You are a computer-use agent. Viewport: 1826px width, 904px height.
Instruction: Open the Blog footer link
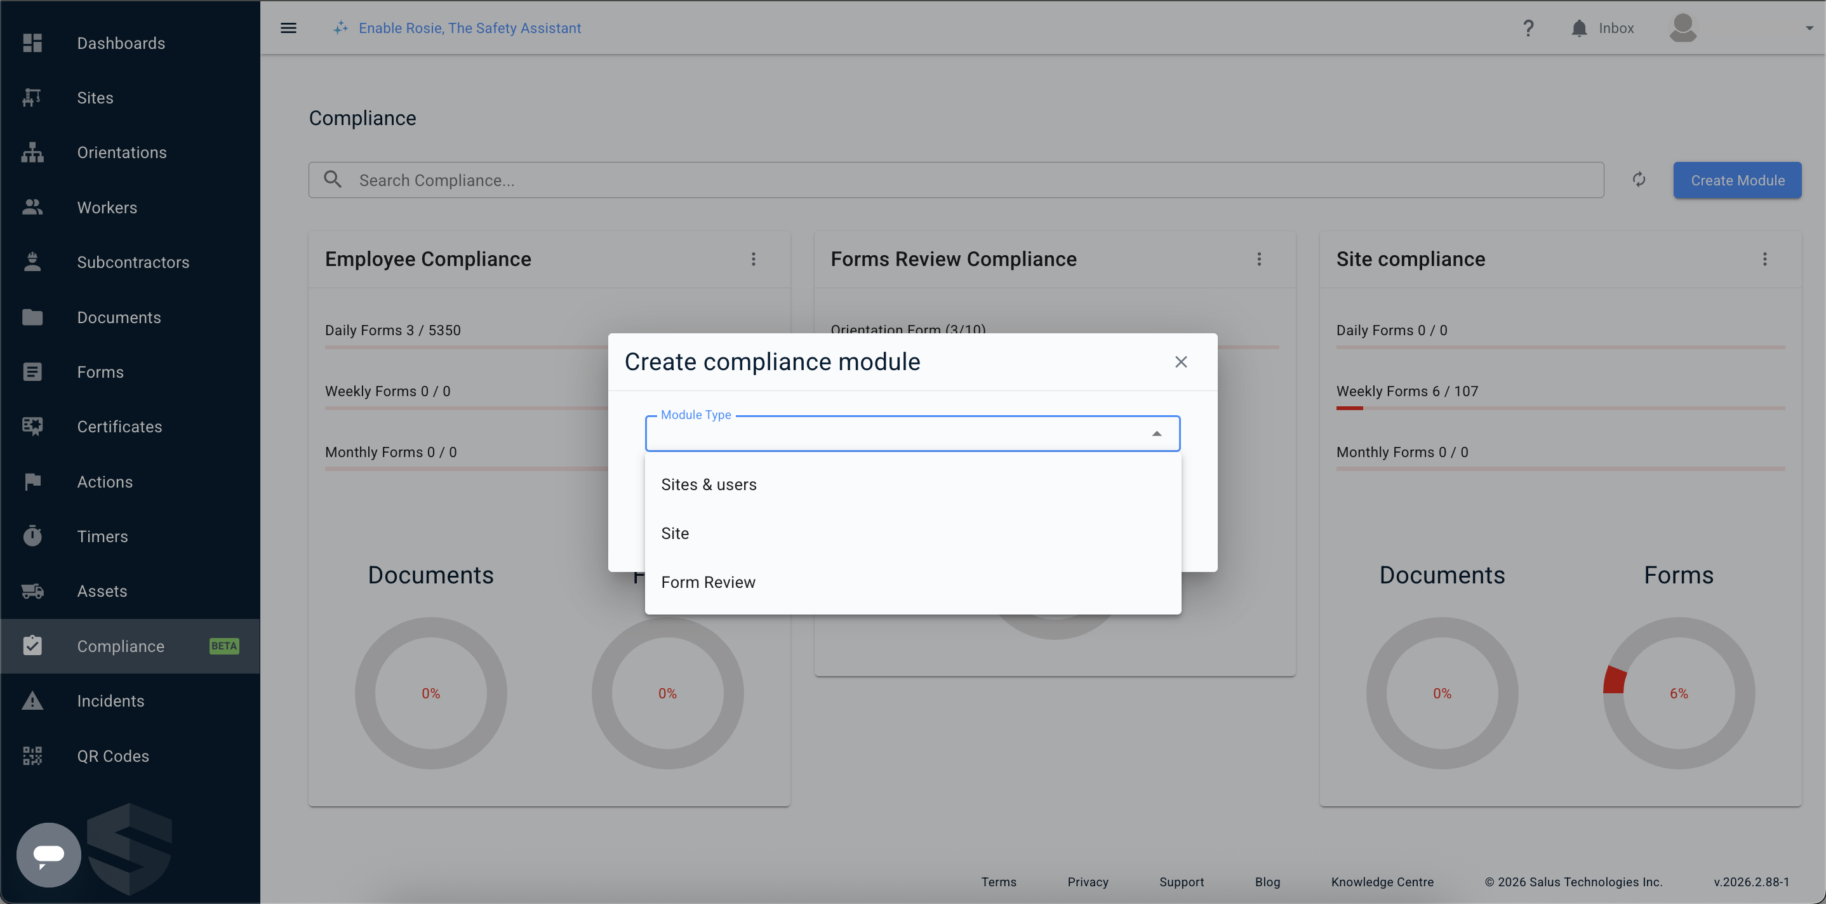[x=1267, y=881]
